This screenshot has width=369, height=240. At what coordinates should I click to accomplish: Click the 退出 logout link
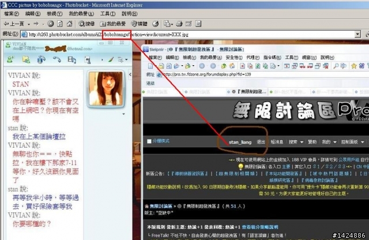[x=261, y=142]
